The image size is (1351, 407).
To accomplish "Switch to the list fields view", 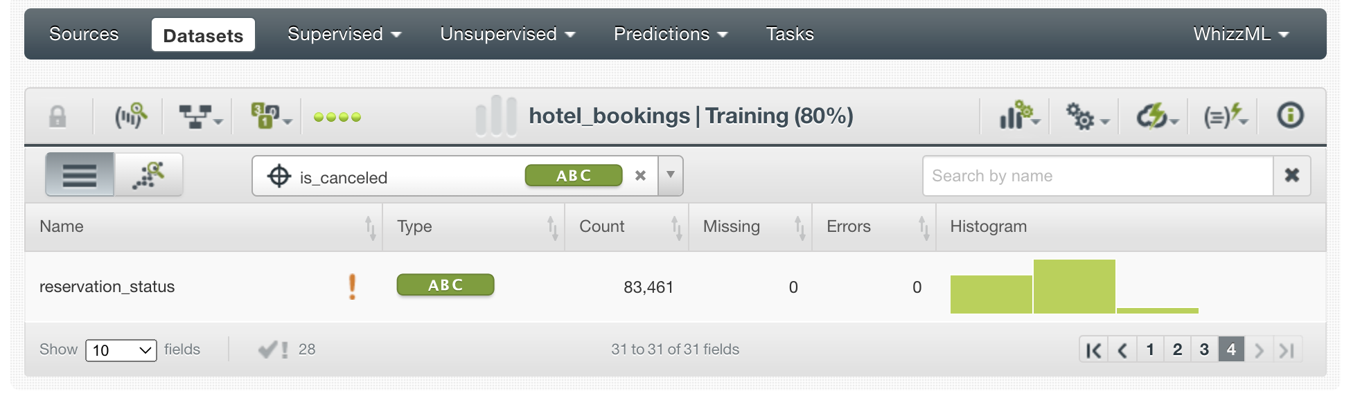I will [x=80, y=175].
